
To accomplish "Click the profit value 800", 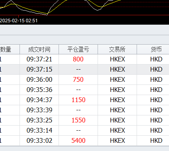I will coord(78,59).
